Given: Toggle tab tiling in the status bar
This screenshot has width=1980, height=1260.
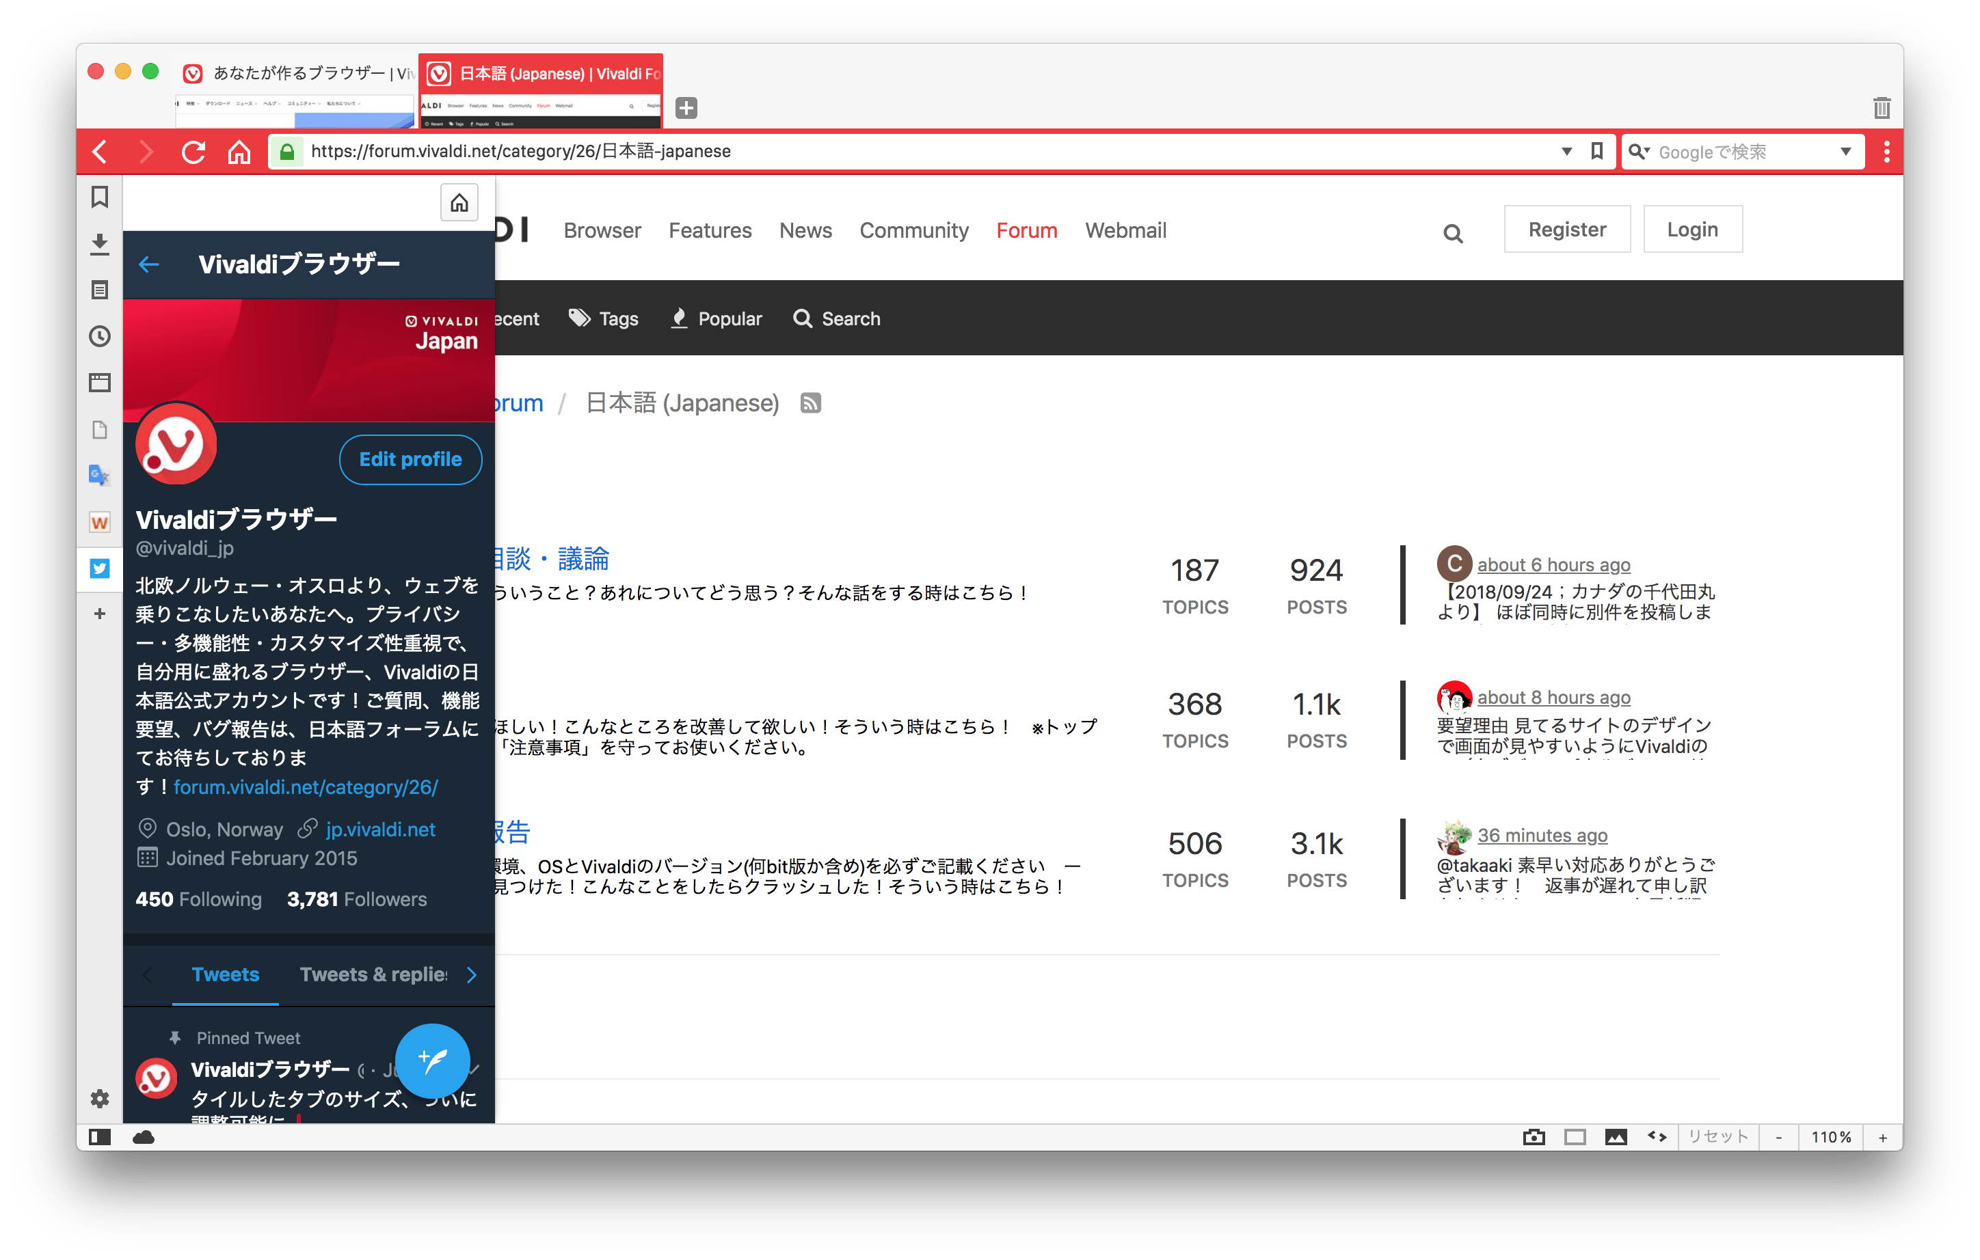Looking at the screenshot, I should coord(1575,1137).
